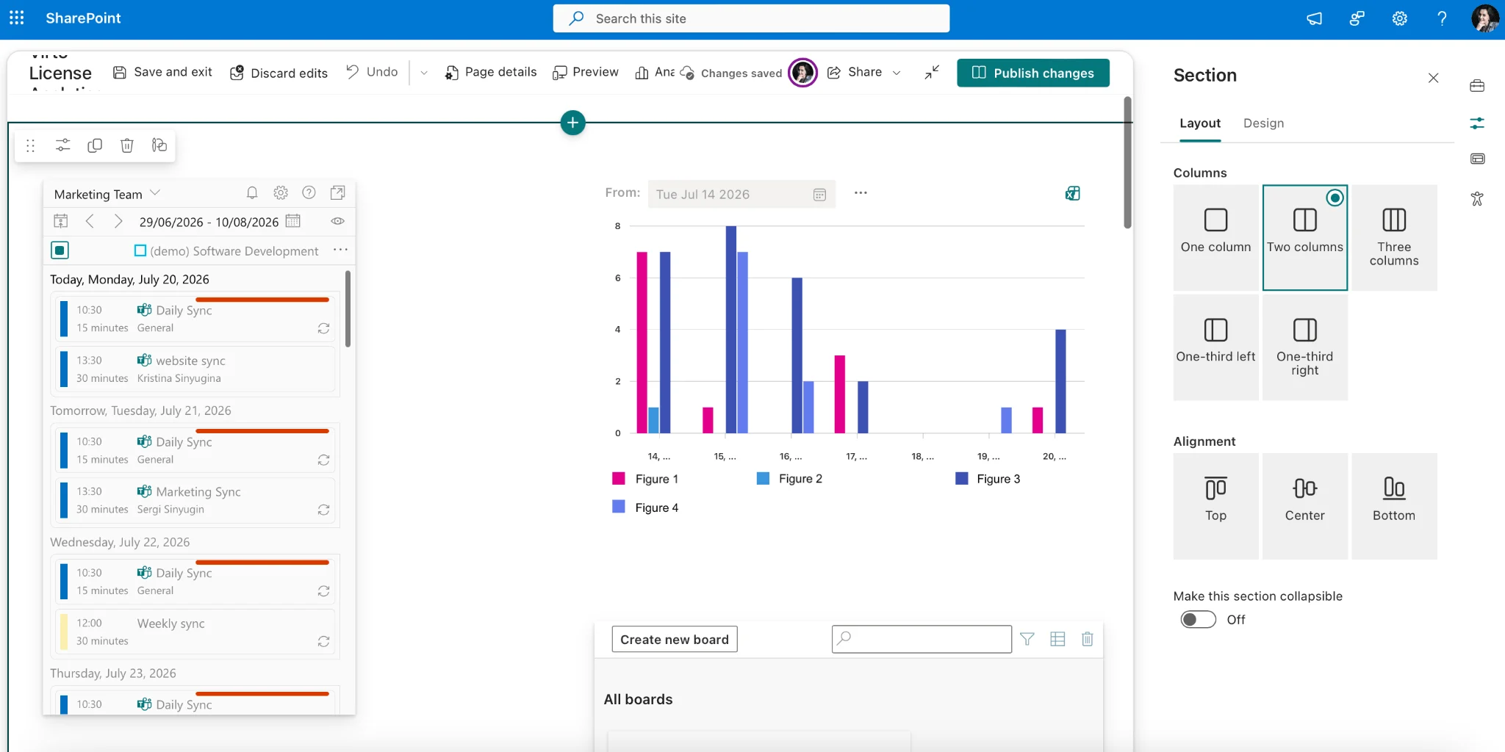This screenshot has width=1505, height=752.
Task: Click the collapse content pane arrows icon
Action: pyautogui.click(x=932, y=72)
